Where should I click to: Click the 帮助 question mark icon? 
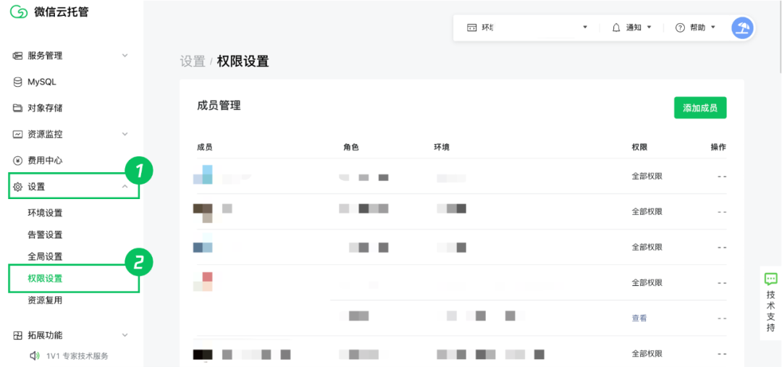tap(680, 28)
